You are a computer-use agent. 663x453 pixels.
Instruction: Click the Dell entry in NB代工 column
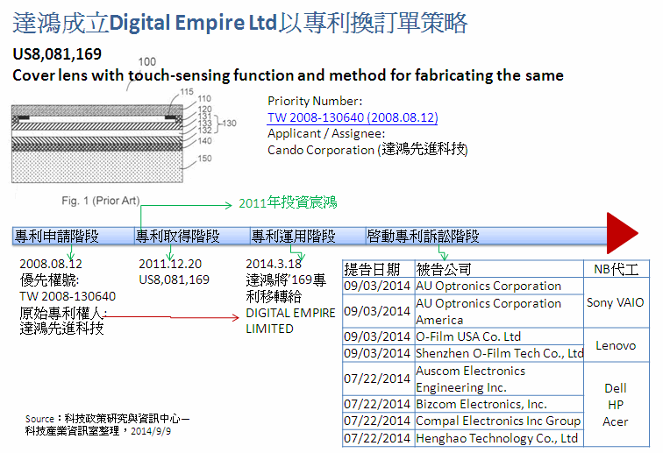pyautogui.click(x=616, y=388)
